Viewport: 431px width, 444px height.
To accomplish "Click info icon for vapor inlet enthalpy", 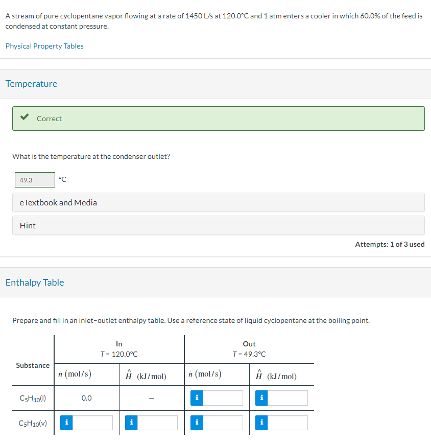I will [x=131, y=423].
